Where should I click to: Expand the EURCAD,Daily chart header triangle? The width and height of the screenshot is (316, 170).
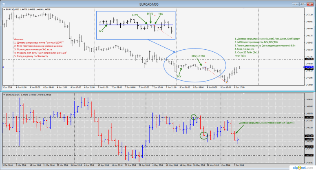point(4,95)
